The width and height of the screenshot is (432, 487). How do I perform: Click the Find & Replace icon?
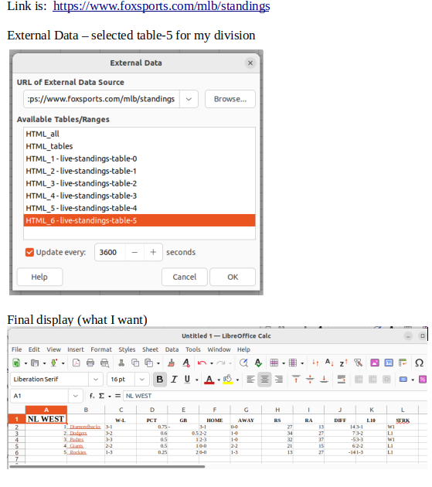[x=243, y=363]
